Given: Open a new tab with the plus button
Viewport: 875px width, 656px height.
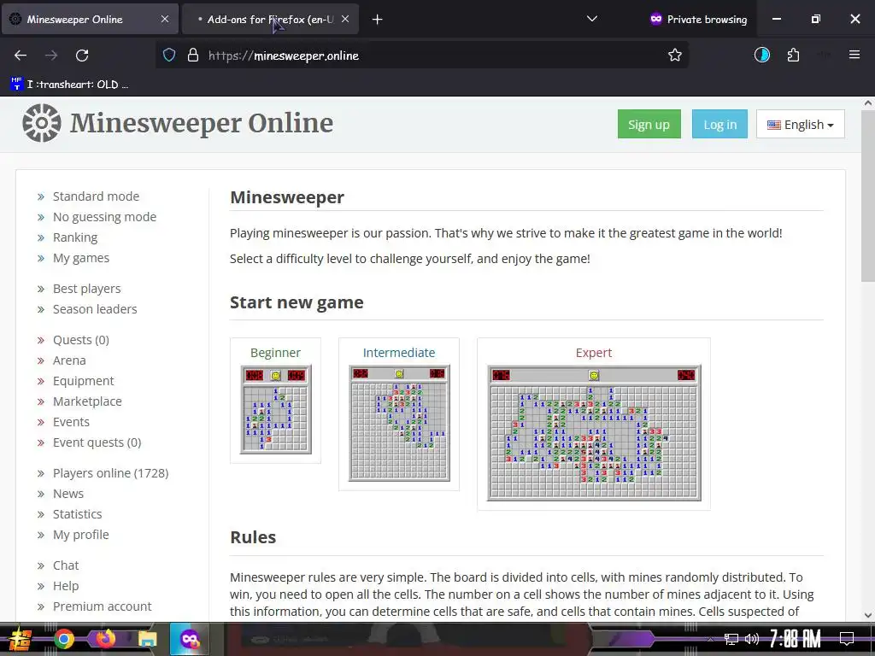Looking at the screenshot, I should point(377,20).
